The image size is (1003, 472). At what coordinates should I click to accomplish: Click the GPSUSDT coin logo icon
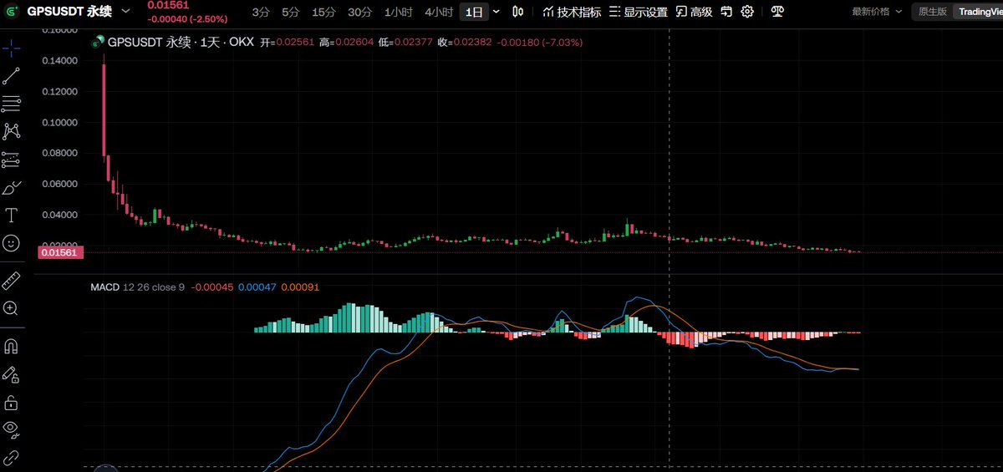(x=13, y=12)
